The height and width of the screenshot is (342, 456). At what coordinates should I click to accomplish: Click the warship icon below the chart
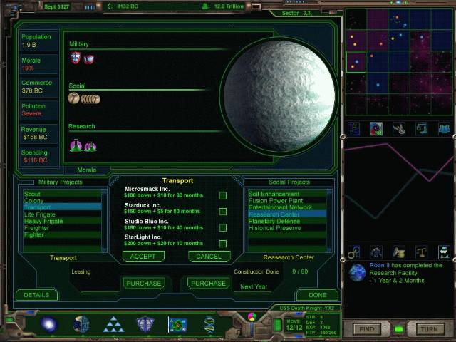[376, 252]
